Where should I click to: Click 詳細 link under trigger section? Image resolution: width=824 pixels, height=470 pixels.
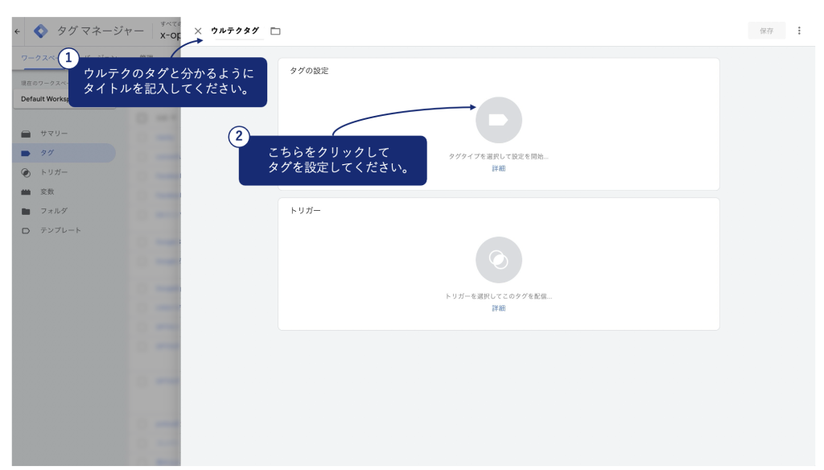tap(498, 308)
